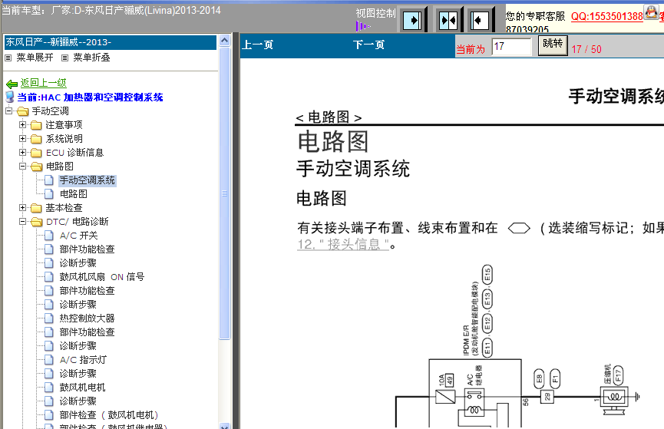Click the 返回上一级 link

point(44,83)
